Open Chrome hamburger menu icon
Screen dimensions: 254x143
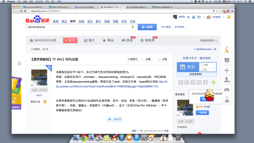pyautogui.click(x=232, y=11)
